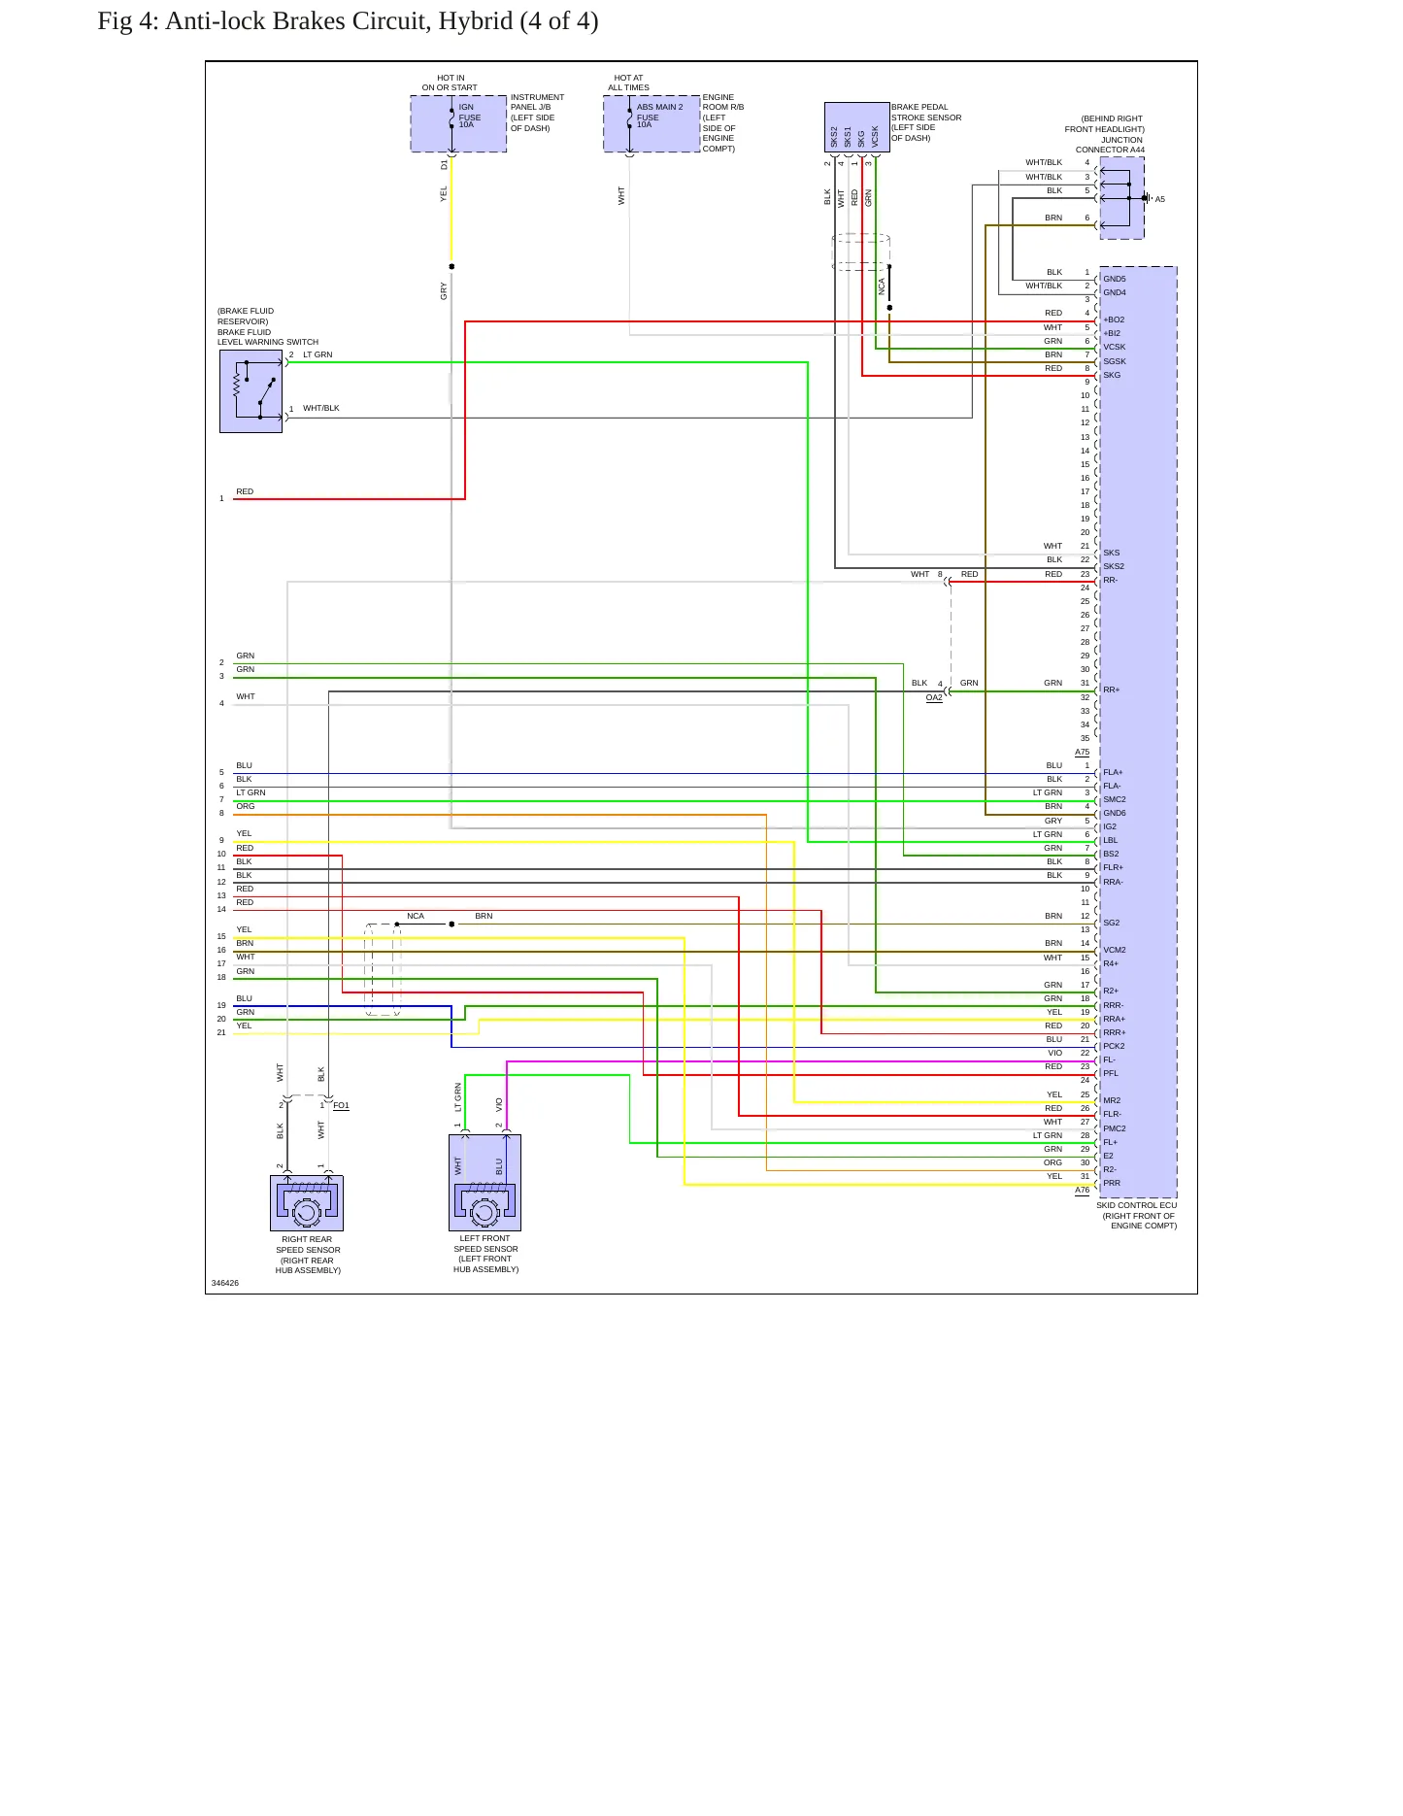Click the junction connector A44 box

click(1121, 198)
